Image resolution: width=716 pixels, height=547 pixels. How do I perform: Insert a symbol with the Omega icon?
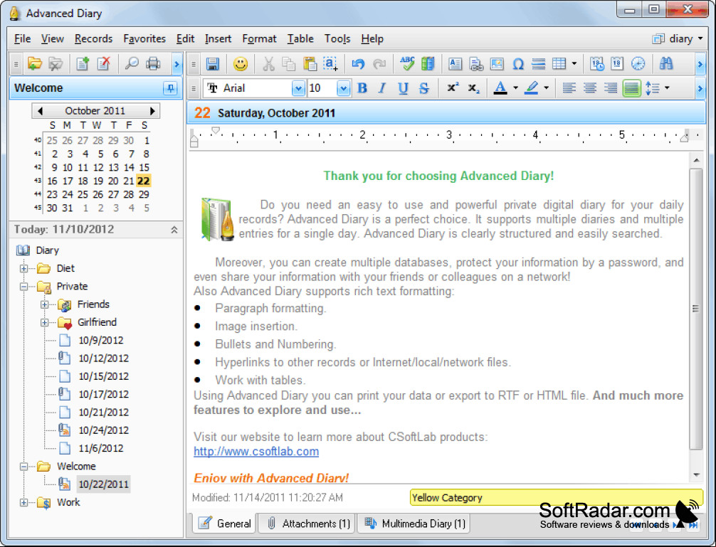(518, 64)
